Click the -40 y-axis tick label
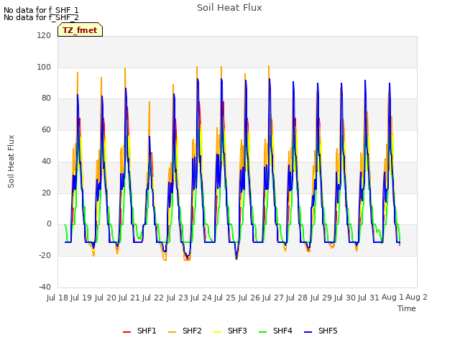 [x=45, y=287]
